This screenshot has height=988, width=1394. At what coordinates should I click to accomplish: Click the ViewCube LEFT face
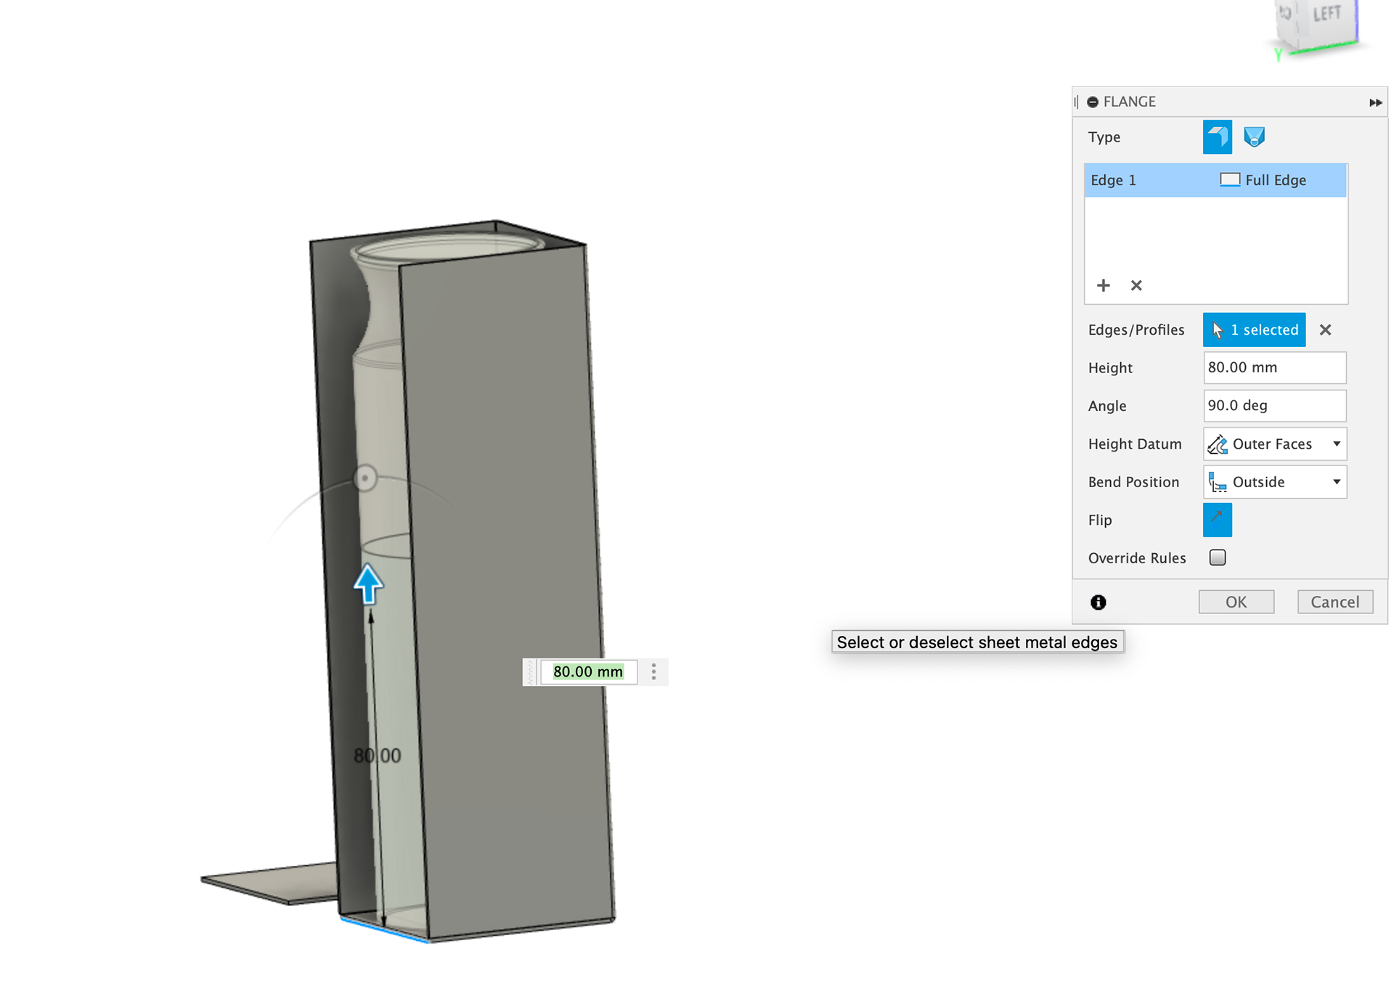click(x=1326, y=15)
